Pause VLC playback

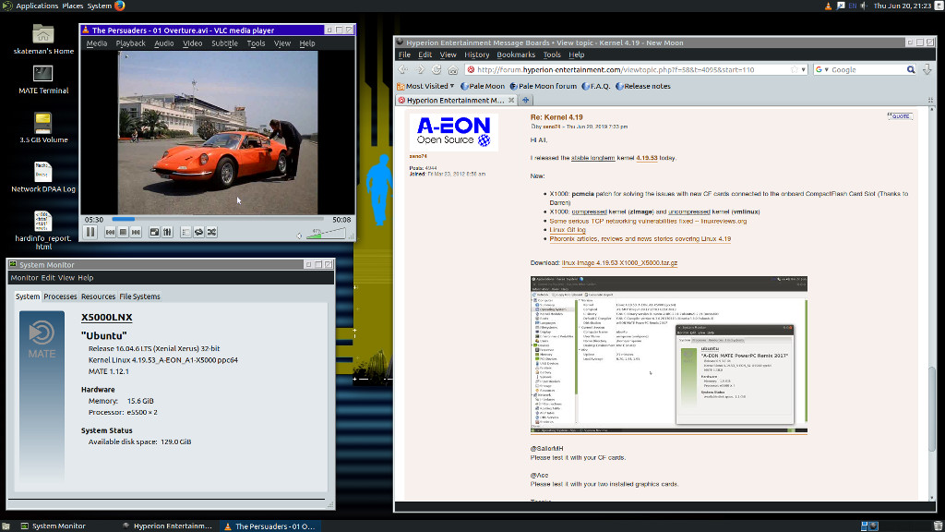coord(90,232)
